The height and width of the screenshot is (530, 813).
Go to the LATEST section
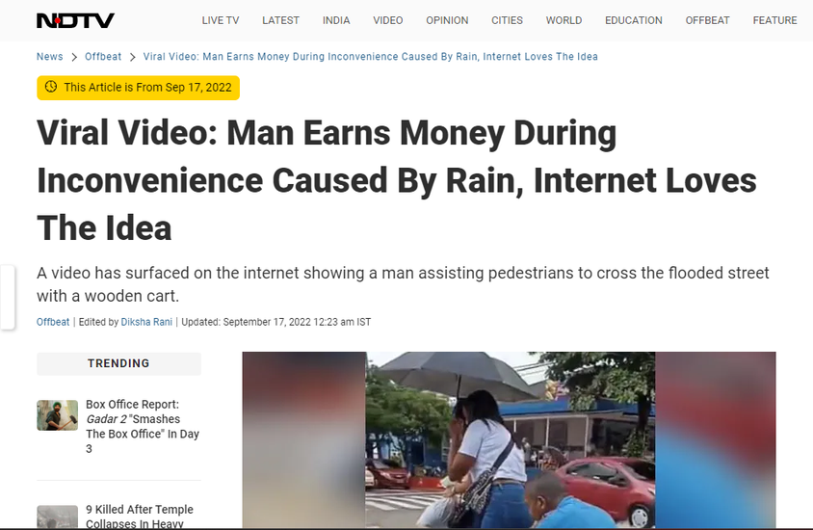pyautogui.click(x=280, y=20)
